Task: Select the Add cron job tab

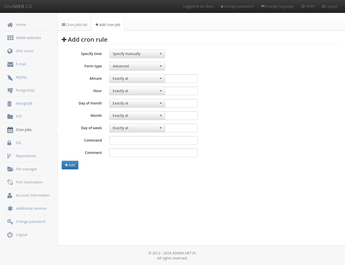Action: 108,24
